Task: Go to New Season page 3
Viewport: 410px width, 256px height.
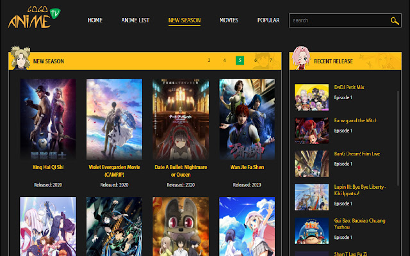Action: tap(209, 60)
